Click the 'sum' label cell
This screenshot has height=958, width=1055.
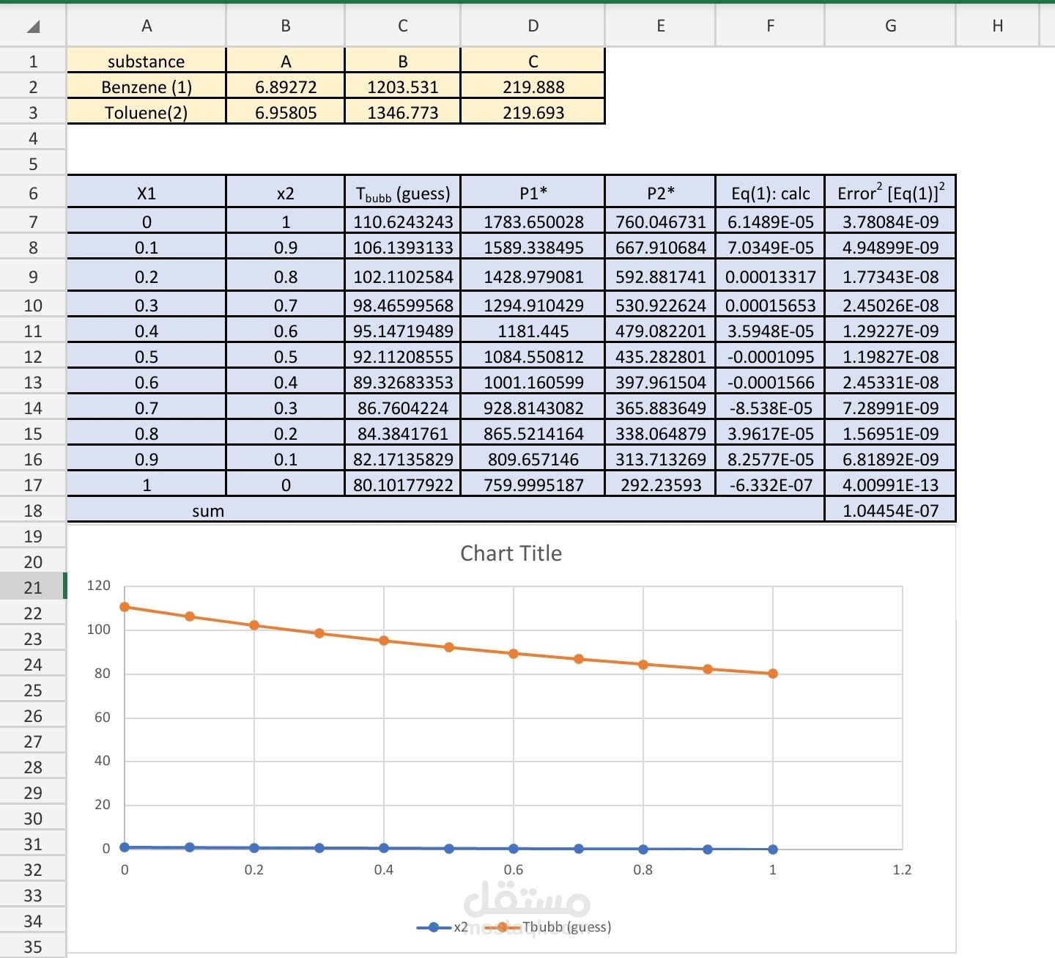point(445,510)
